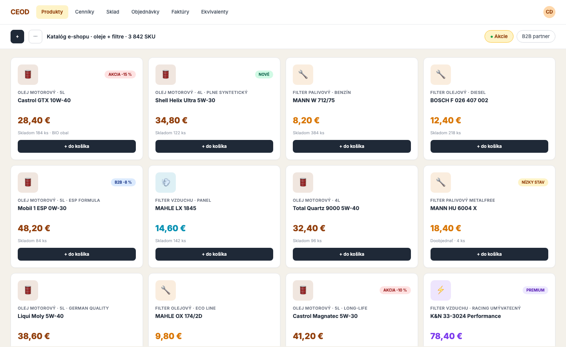Screen dimensions: 566x347
Task: Click the CEOD logo
Action: click(x=20, y=12)
